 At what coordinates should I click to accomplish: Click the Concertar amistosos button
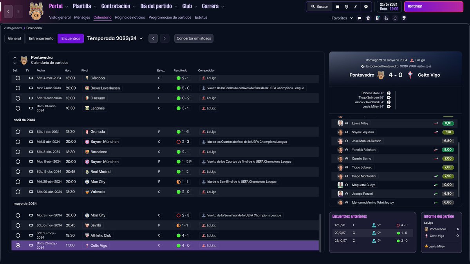click(x=194, y=38)
